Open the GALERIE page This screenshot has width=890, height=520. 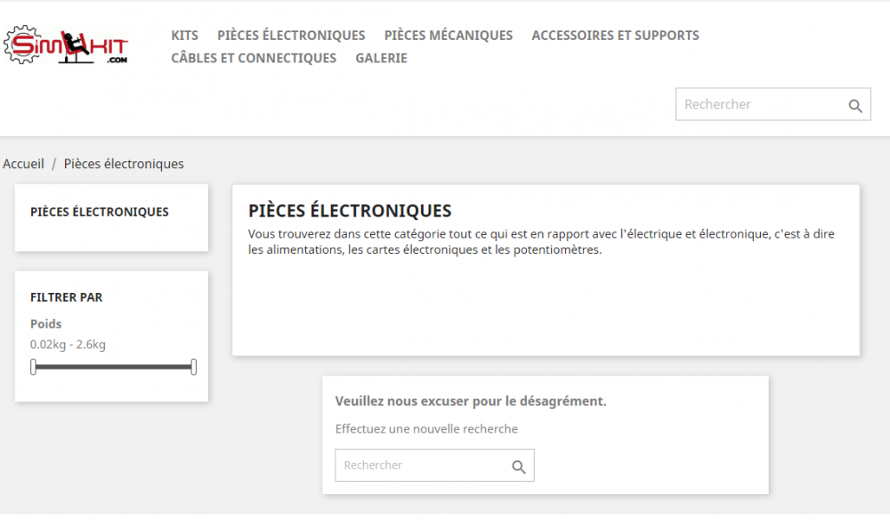pyautogui.click(x=381, y=58)
